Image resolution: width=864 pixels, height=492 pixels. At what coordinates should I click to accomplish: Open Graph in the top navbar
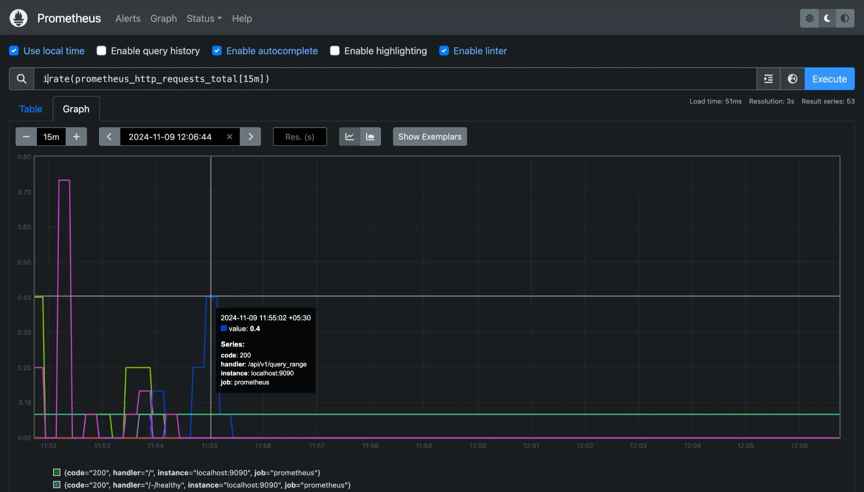point(164,19)
